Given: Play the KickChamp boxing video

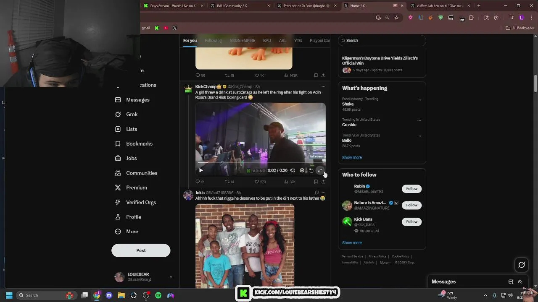Looking at the screenshot, I should click(x=201, y=170).
